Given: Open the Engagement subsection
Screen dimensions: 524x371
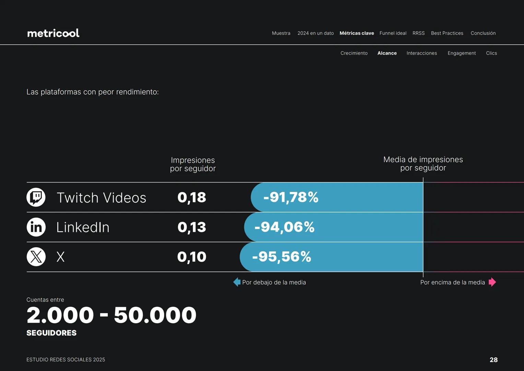Looking at the screenshot, I should pos(462,53).
